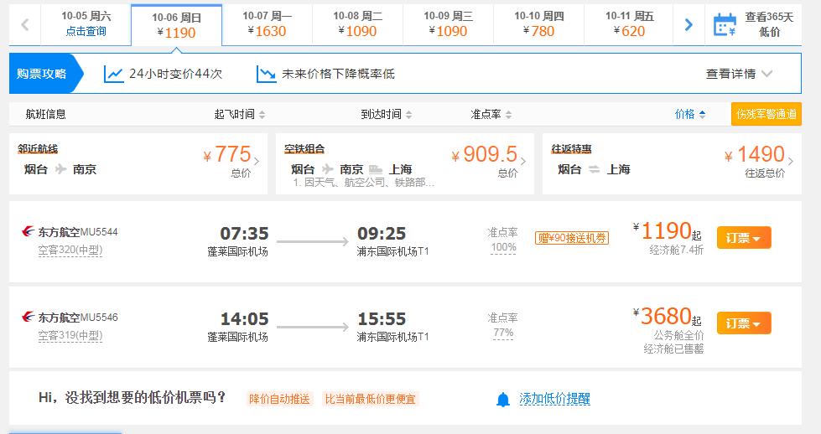Screen dimensions: 821x434
Task: Click the 比当前最低价更便宜 tag
Action: click(x=370, y=399)
